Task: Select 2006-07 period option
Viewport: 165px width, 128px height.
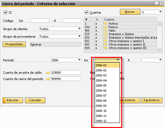Action: [x=107, y=96]
